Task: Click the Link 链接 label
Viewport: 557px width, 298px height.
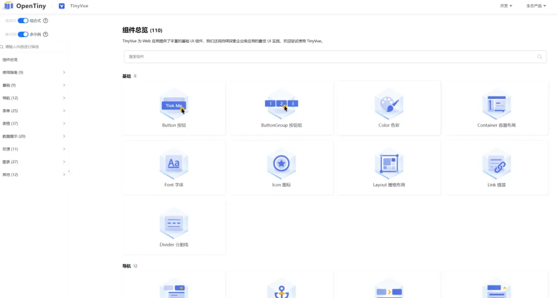Action: click(496, 185)
